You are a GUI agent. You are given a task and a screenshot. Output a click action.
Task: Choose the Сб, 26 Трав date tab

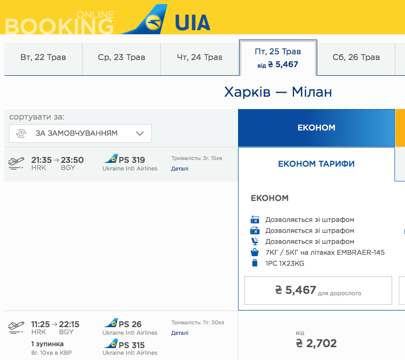pyautogui.click(x=356, y=58)
